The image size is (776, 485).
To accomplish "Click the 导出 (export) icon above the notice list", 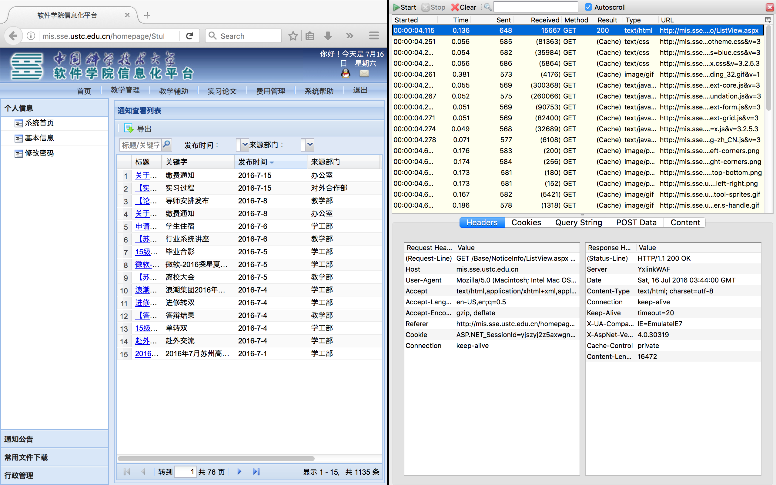I will [129, 128].
